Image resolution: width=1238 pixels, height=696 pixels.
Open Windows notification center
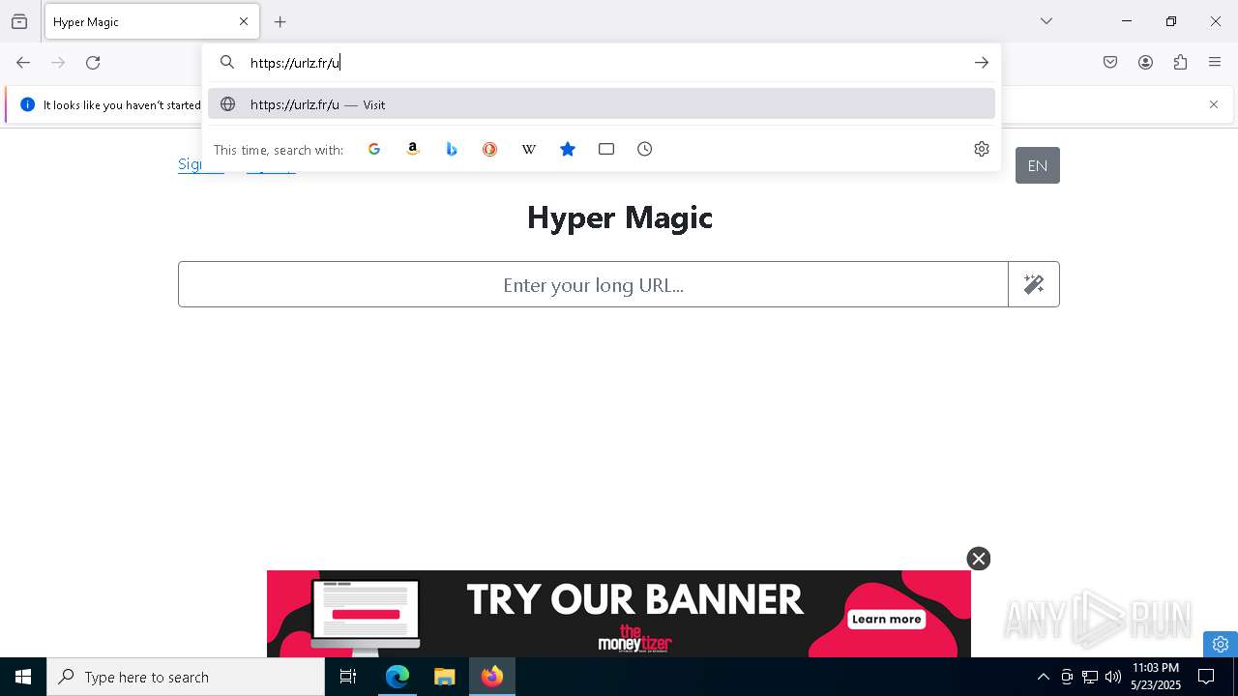pyautogui.click(x=1207, y=677)
